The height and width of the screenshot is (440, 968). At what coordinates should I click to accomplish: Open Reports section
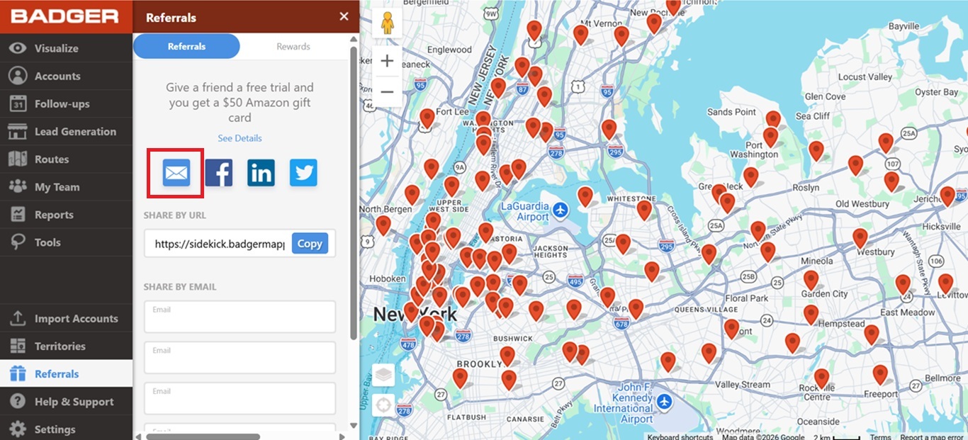66,214
